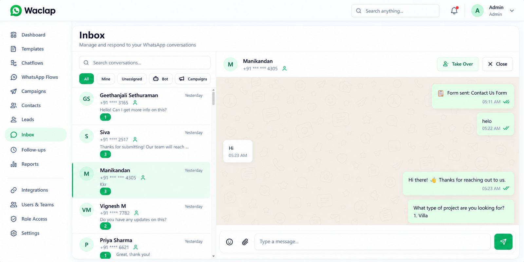
Task: Click the GS avatar for Geethanjali
Action: click(86, 99)
